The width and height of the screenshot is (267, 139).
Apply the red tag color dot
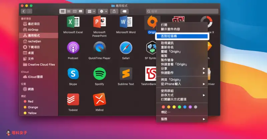coord(163,107)
